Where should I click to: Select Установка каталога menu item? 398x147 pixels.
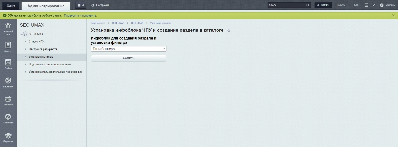pos(51,57)
